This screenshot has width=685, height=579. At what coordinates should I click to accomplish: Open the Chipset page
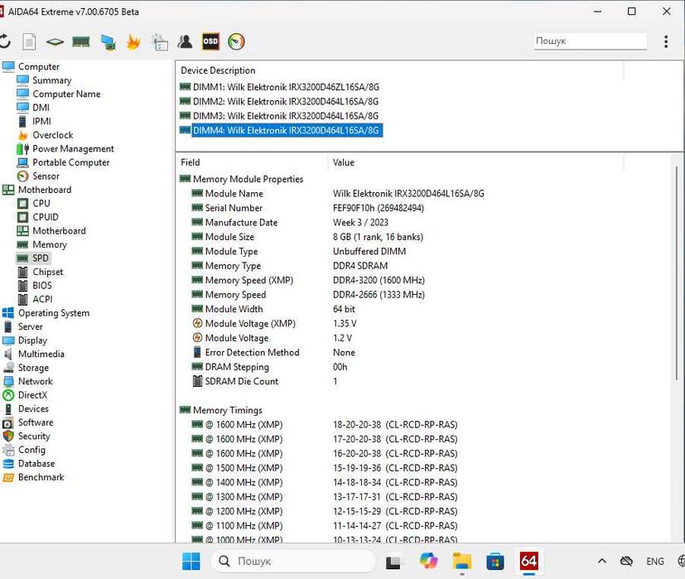(47, 272)
